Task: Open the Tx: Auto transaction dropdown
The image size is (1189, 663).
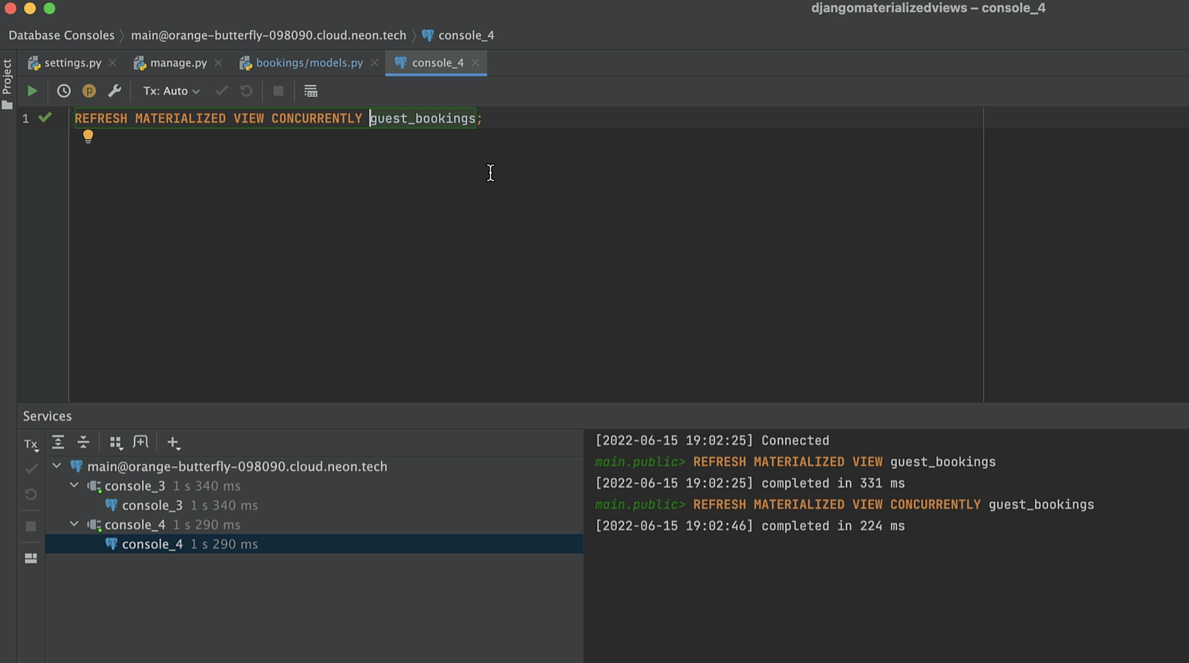Action: [171, 91]
